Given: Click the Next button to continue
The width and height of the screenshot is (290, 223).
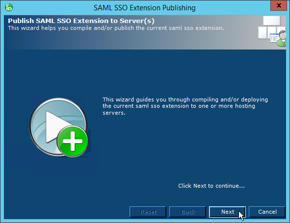Looking at the screenshot, I should [227, 212].
